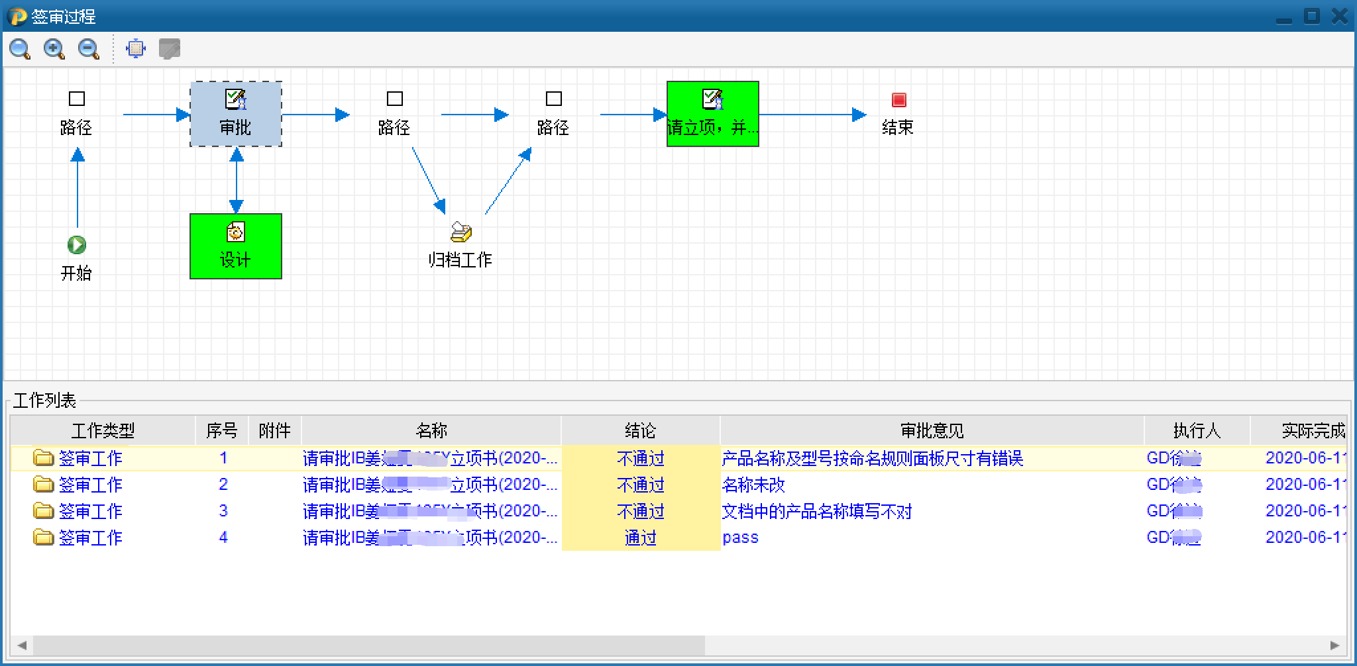Click comment 名称未改
The width and height of the screenshot is (1357, 666).
point(753,485)
